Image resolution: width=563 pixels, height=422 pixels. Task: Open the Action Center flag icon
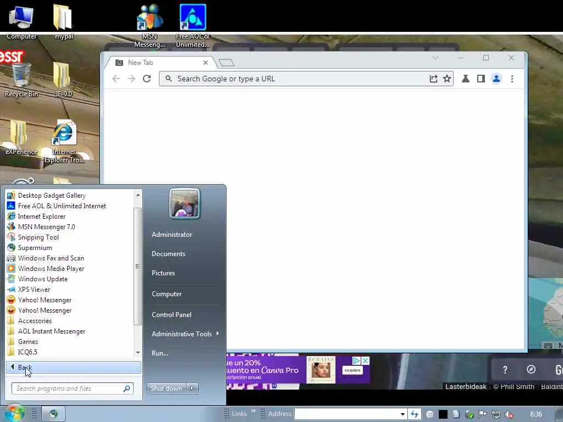click(x=482, y=414)
